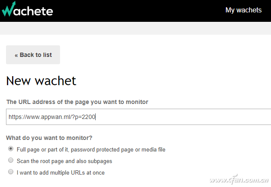The width and height of the screenshot is (271, 187).
Task: Select the Full page or part radio button
Action: tap(11, 148)
